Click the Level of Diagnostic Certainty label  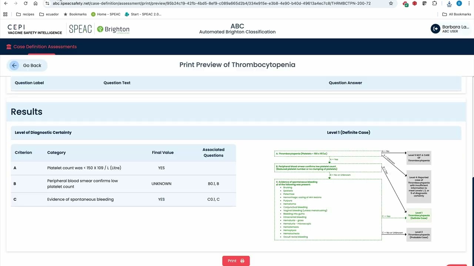click(43, 132)
